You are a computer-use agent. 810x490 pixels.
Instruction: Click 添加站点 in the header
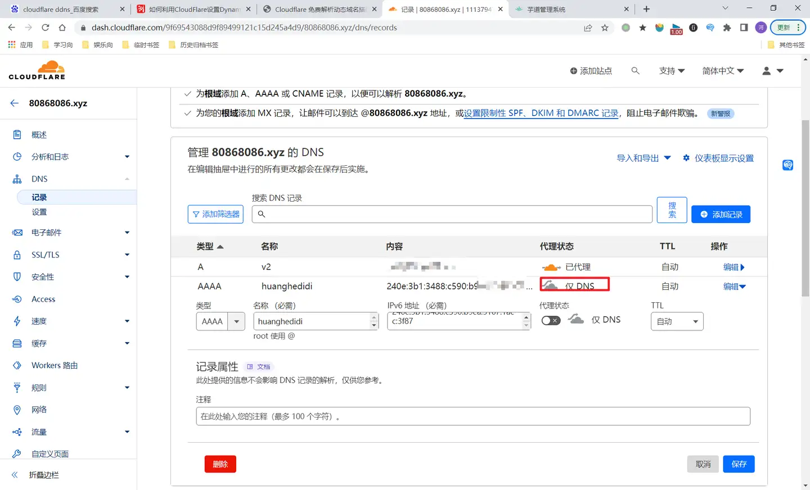point(591,71)
